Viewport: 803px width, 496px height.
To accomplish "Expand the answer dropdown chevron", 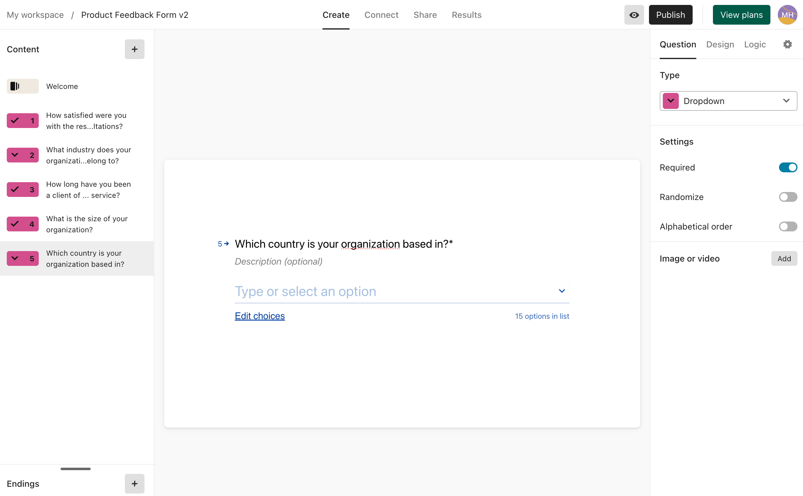I will 561,291.
